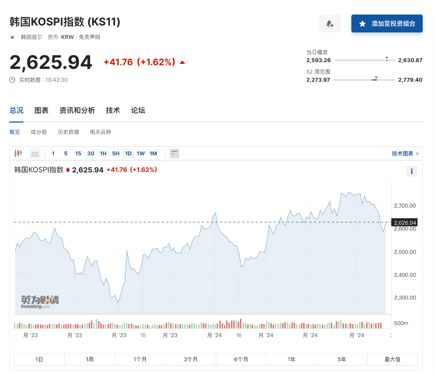The width and height of the screenshot is (435, 374).
Task: Open the 技术图表 link
Action: point(405,154)
